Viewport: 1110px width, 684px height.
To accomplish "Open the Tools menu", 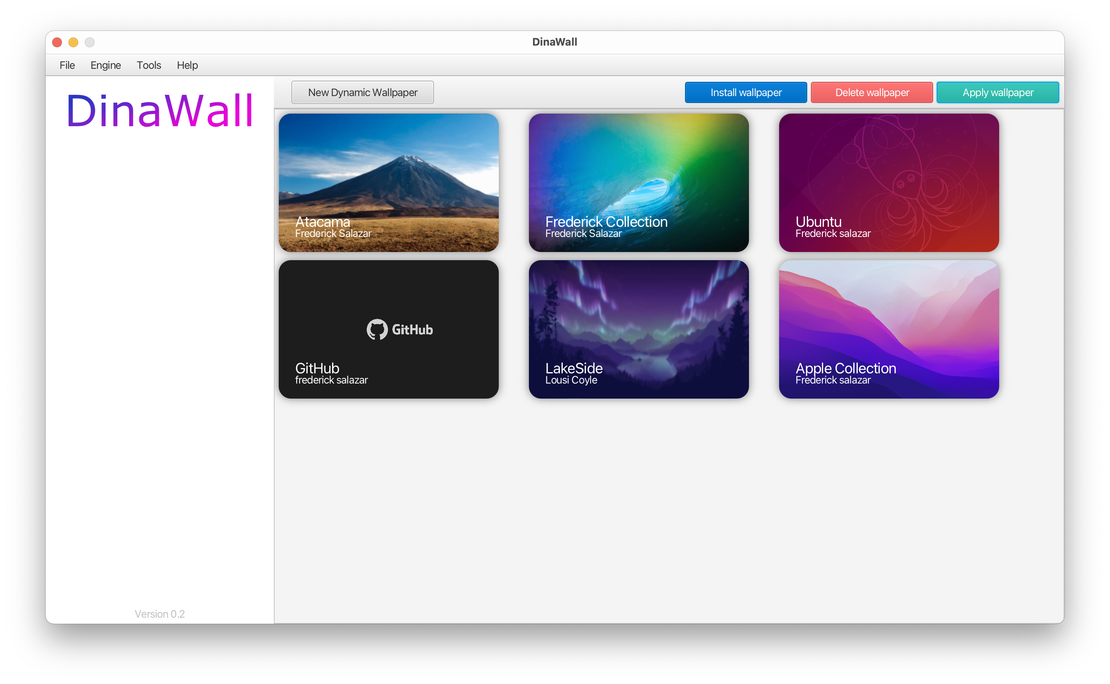I will pos(148,65).
